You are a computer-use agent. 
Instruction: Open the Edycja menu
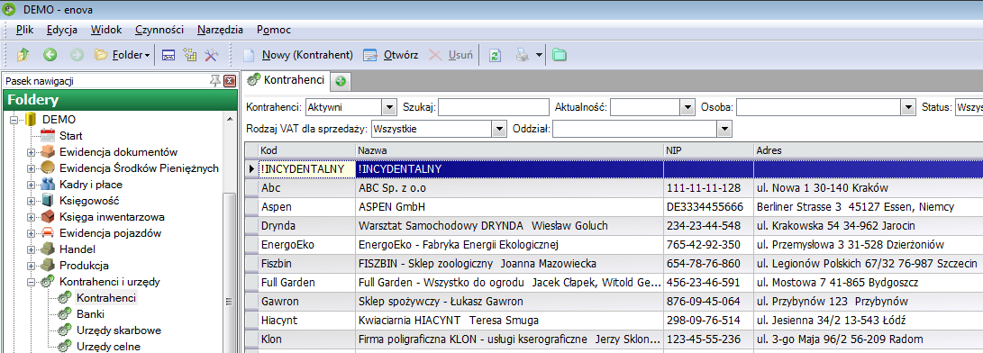click(x=61, y=30)
